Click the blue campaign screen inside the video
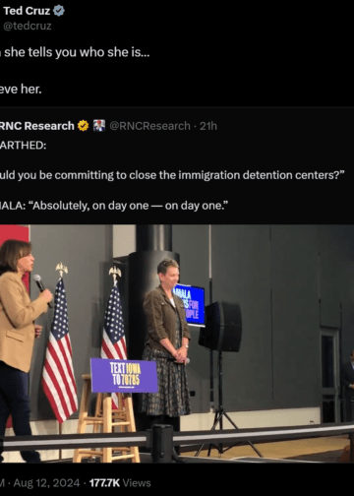 (x=191, y=305)
